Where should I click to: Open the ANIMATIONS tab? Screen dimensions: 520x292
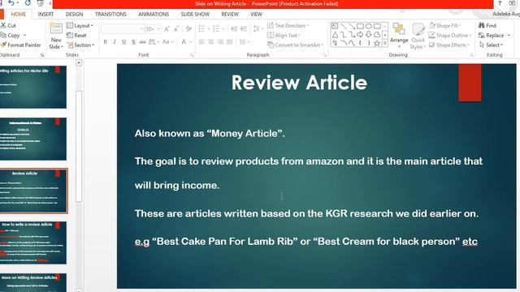[x=154, y=15]
